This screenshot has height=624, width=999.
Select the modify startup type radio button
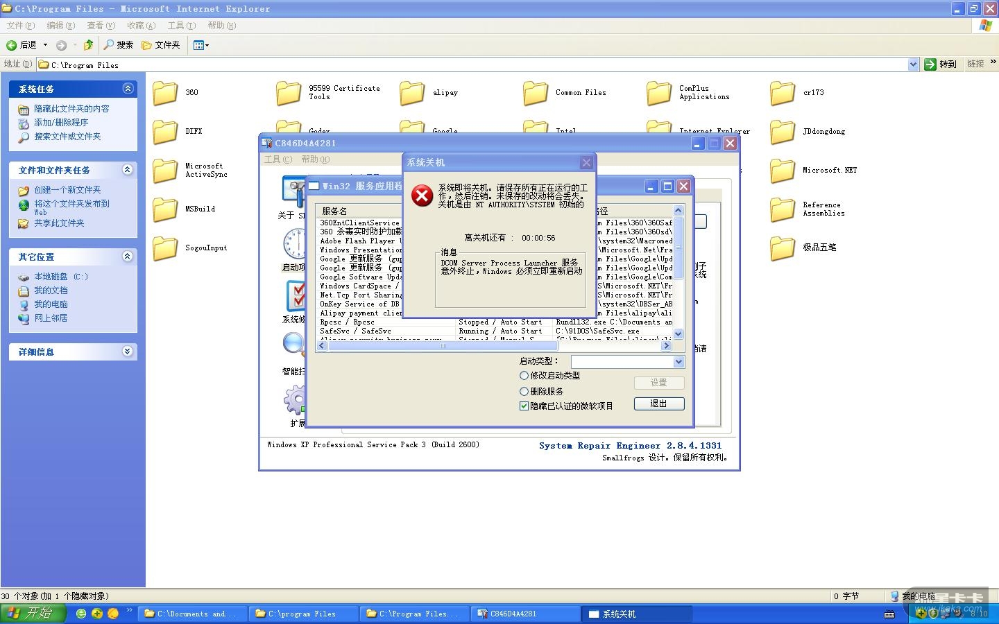click(x=524, y=375)
